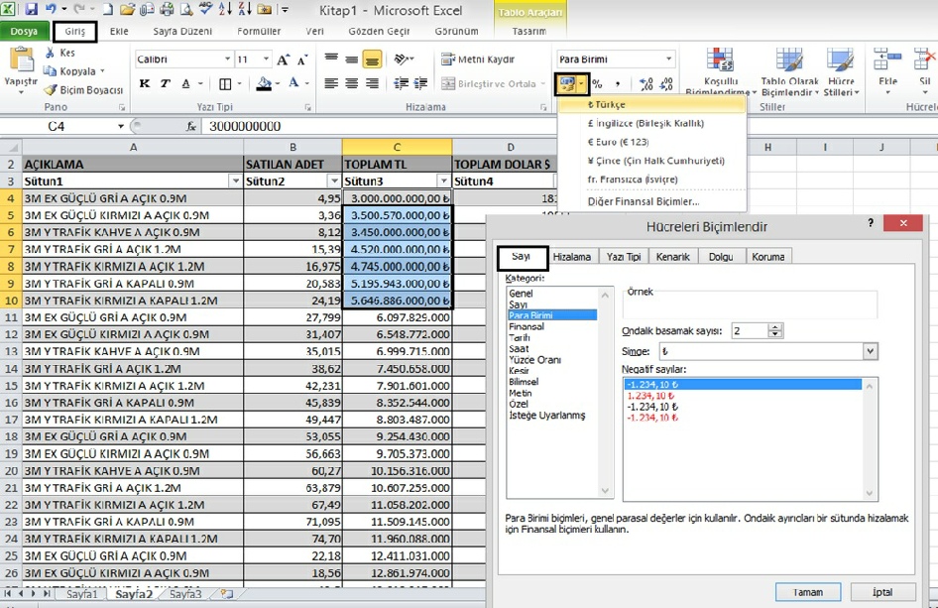938x608 pixels.
Task: Increase font size with large A
Action: click(283, 60)
